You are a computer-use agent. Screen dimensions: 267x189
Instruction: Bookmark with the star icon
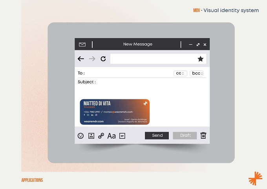(x=201, y=59)
